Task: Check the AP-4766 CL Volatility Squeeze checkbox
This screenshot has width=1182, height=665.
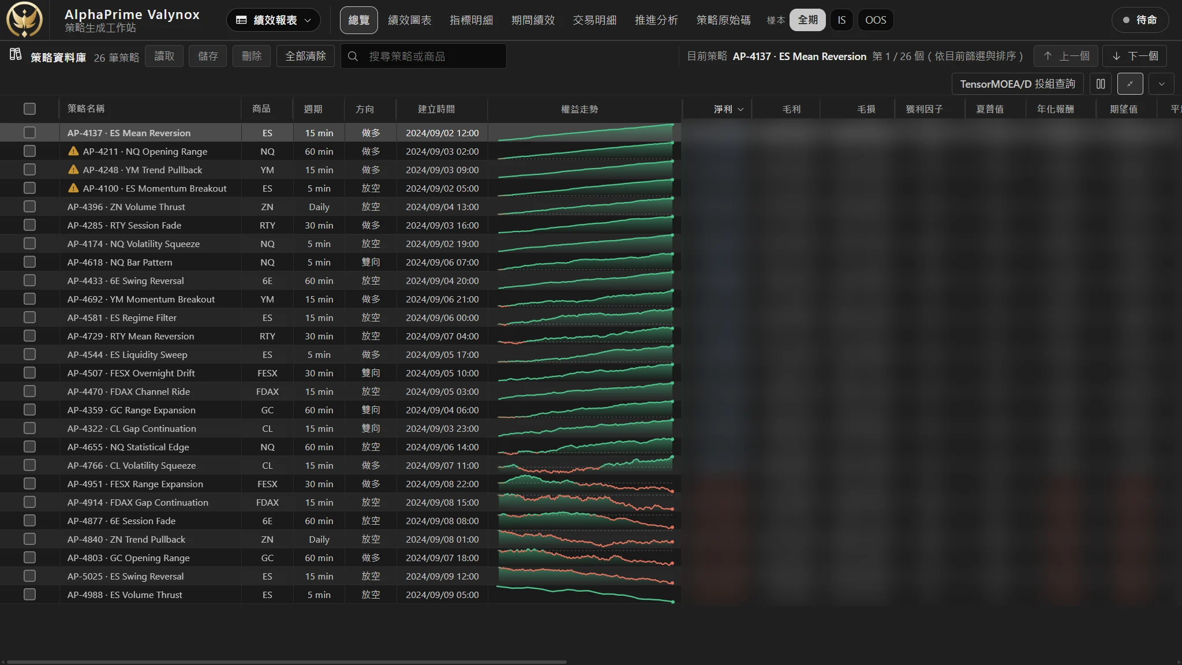Action: coord(29,465)
